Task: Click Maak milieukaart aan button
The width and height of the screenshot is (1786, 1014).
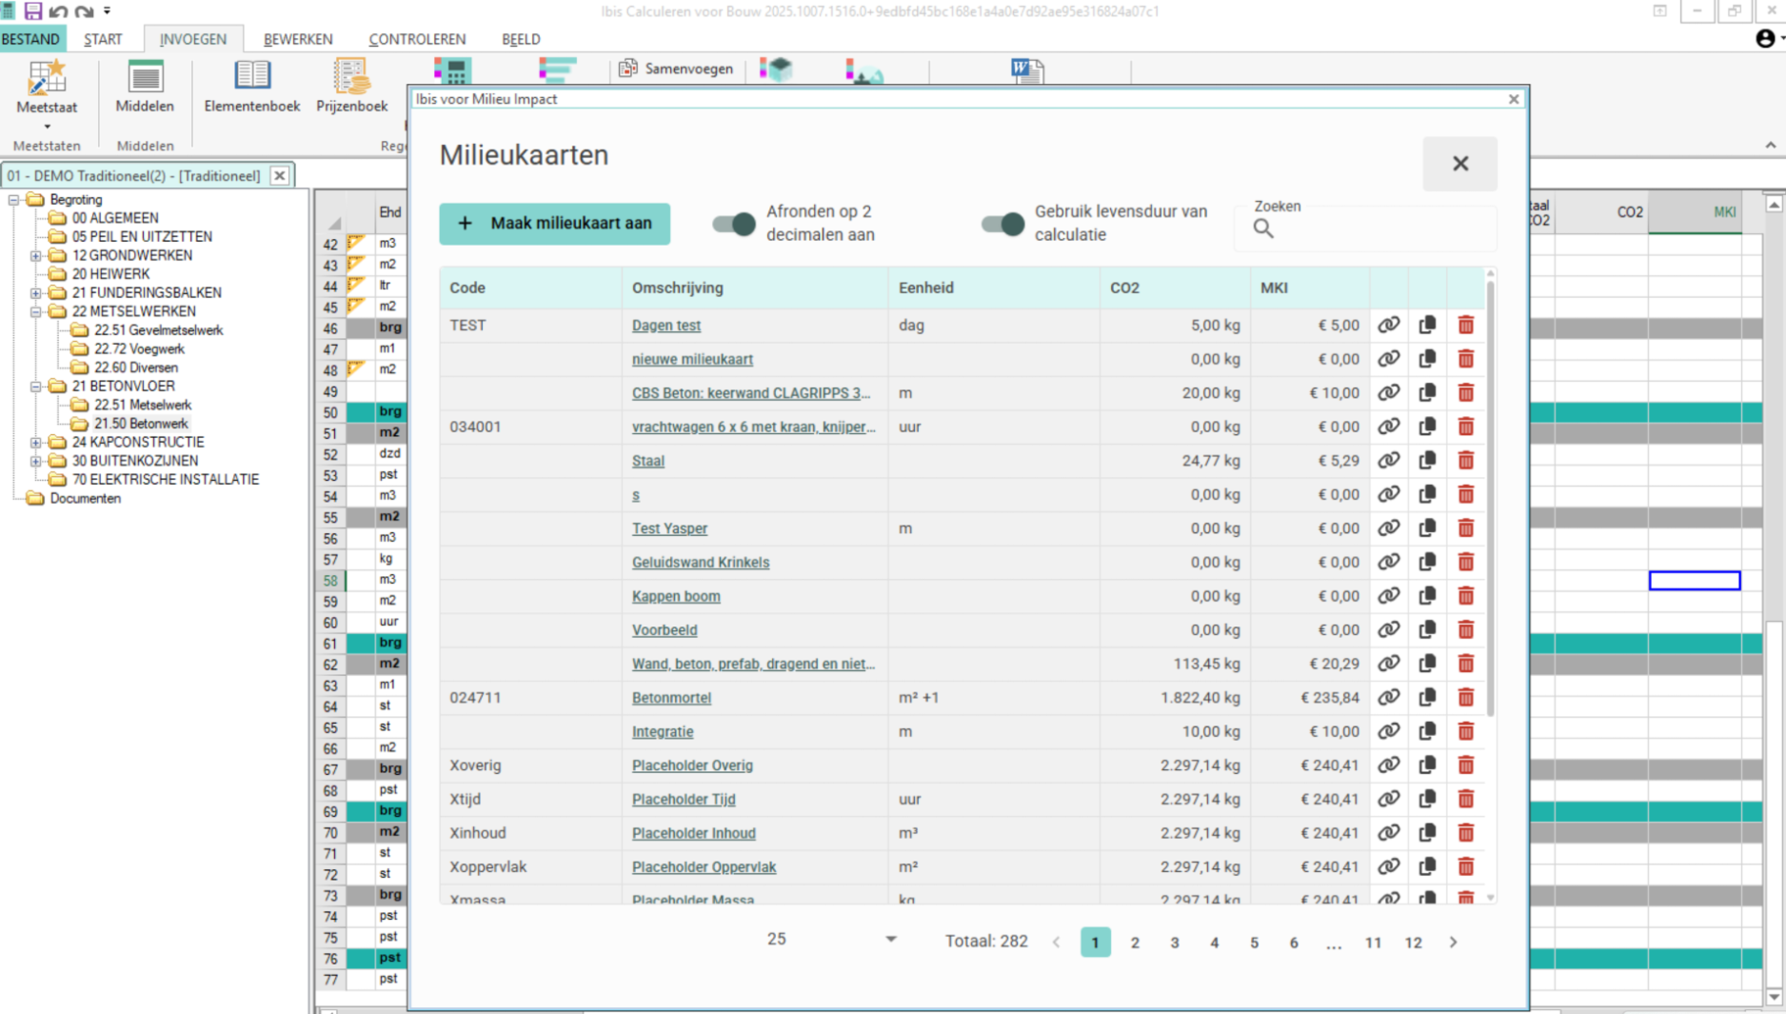Action: click(555, 223)
